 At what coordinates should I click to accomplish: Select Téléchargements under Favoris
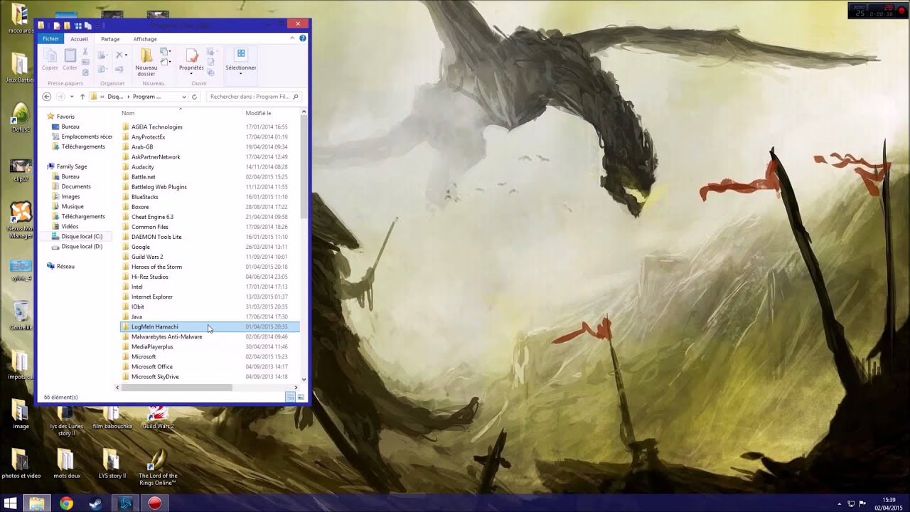(83, 146)
